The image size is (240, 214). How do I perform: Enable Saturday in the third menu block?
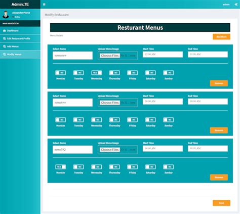[150, 167]
